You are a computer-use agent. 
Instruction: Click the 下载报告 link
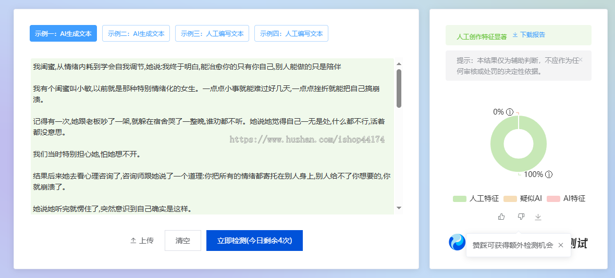pos(533,35)
